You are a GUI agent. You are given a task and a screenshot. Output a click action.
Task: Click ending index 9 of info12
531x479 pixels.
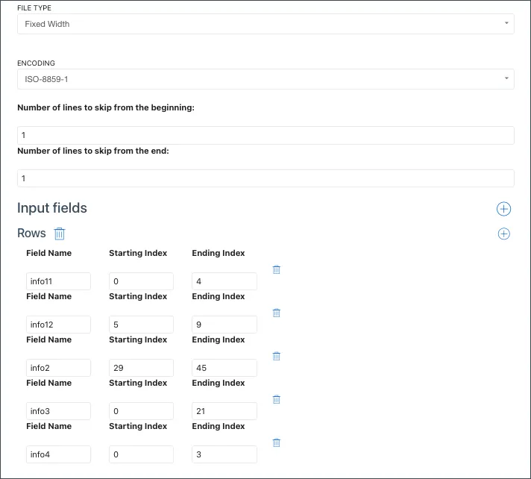tap(224, 325)
